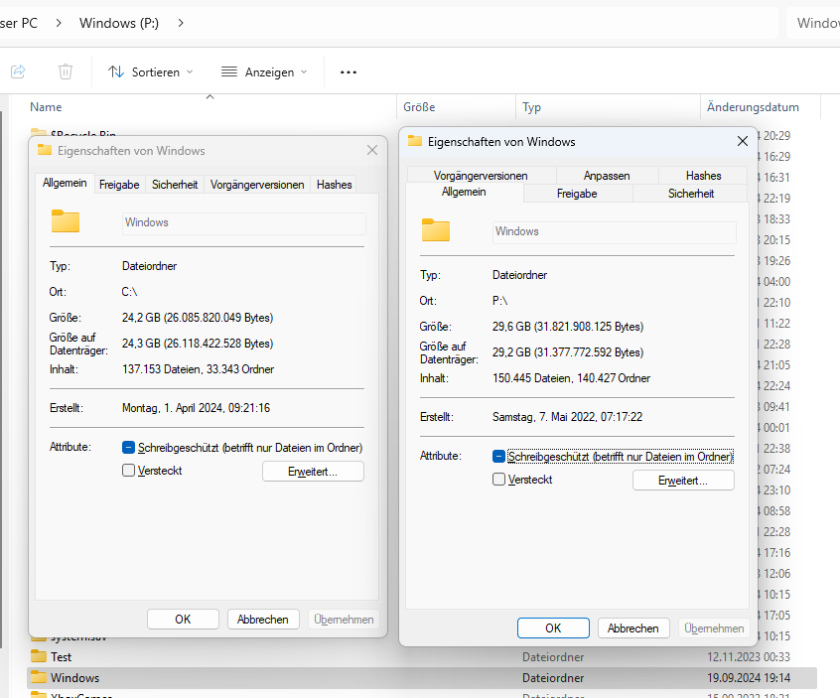Click the large folder icon in left dialog

point(66,220)
